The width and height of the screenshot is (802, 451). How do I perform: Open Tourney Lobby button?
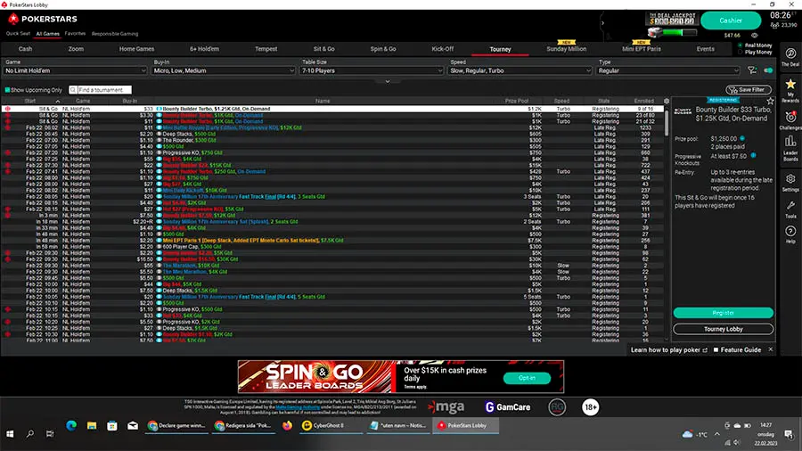(723, 329)
